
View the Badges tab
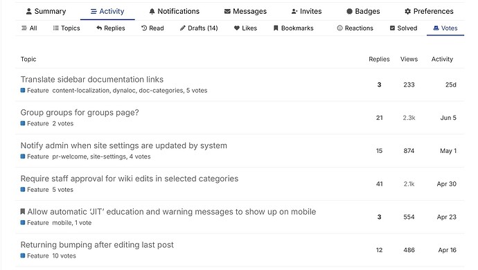[x=363, y=11]
